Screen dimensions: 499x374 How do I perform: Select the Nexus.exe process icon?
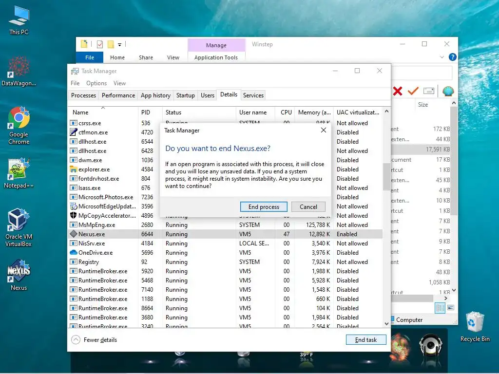coord(74,234)
